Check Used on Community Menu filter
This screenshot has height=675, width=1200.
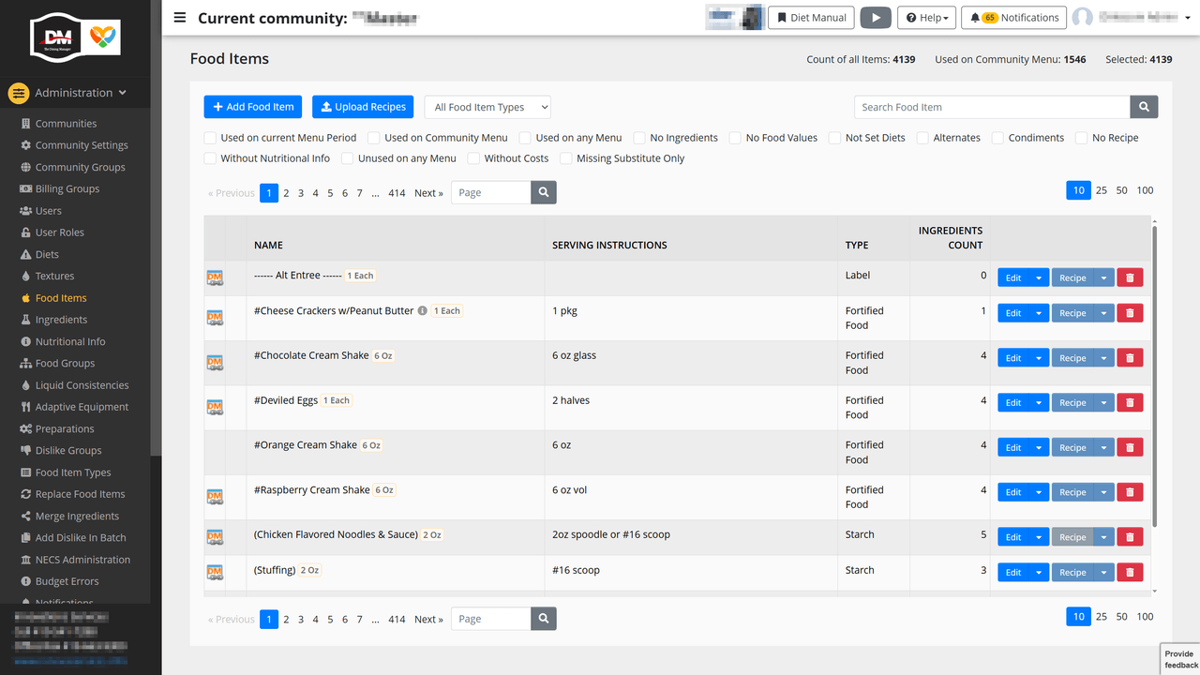point(374,138)
